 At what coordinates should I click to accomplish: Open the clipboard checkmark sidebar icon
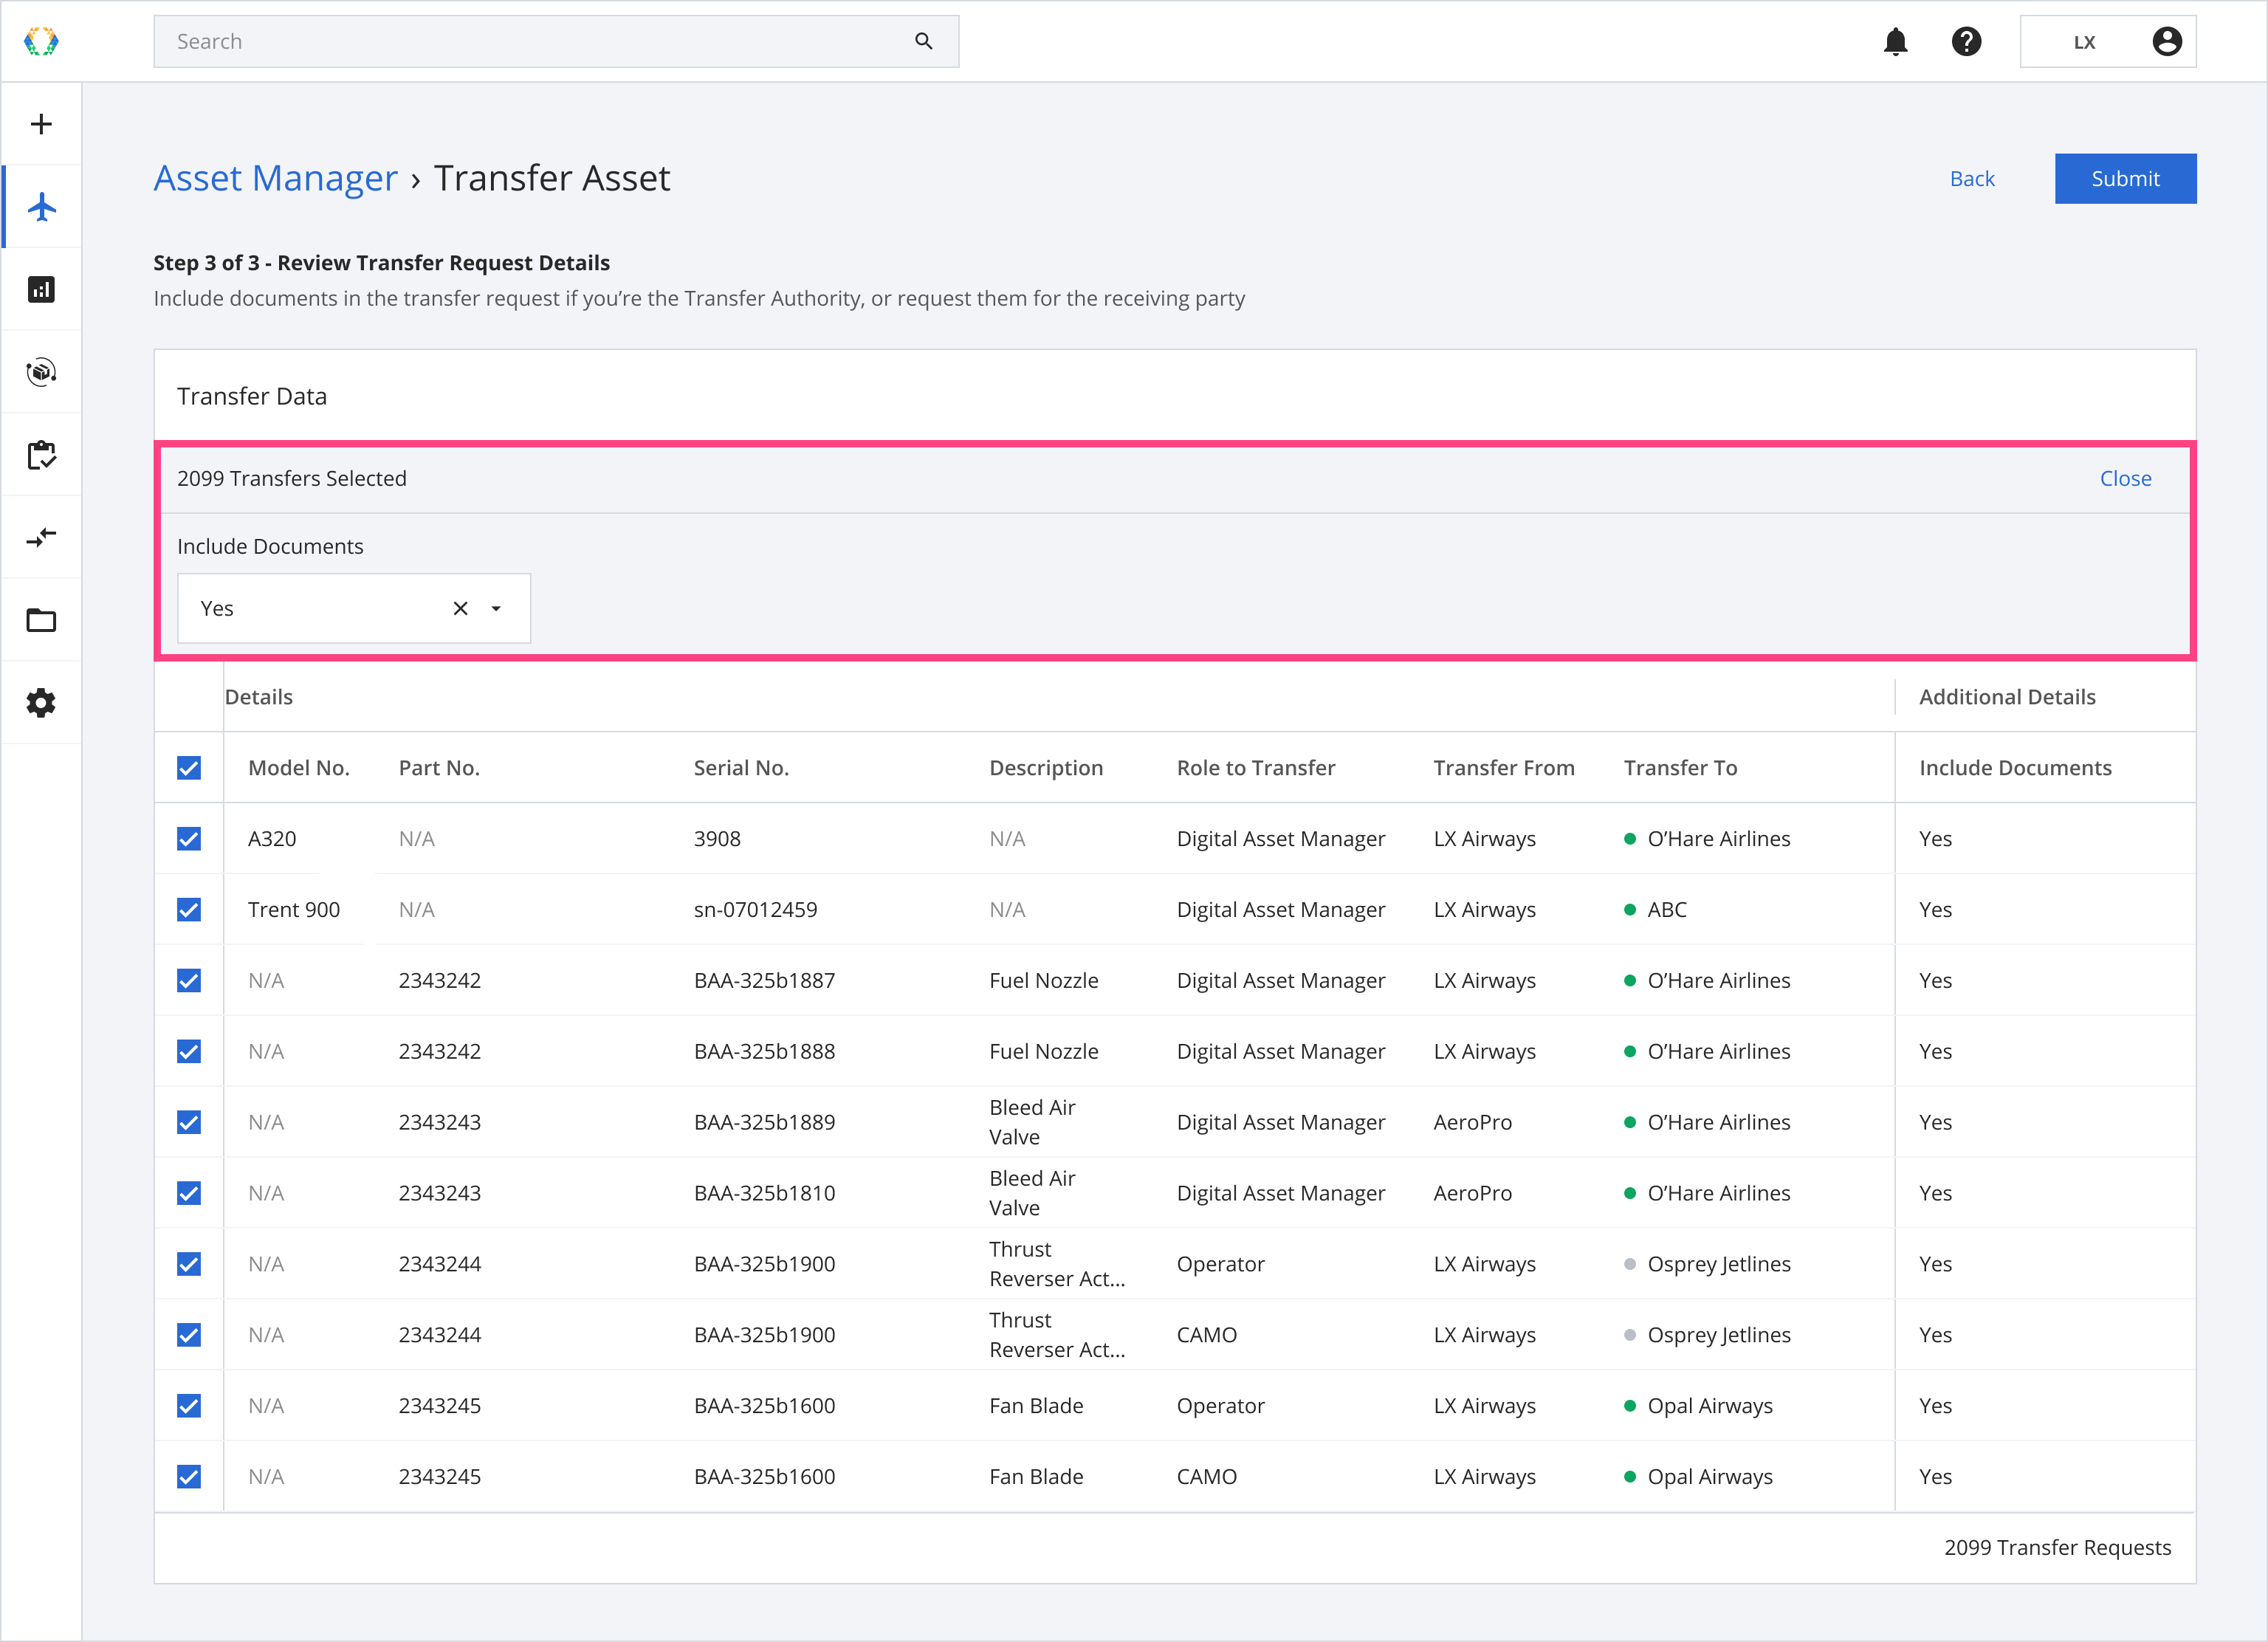point(41,455)
